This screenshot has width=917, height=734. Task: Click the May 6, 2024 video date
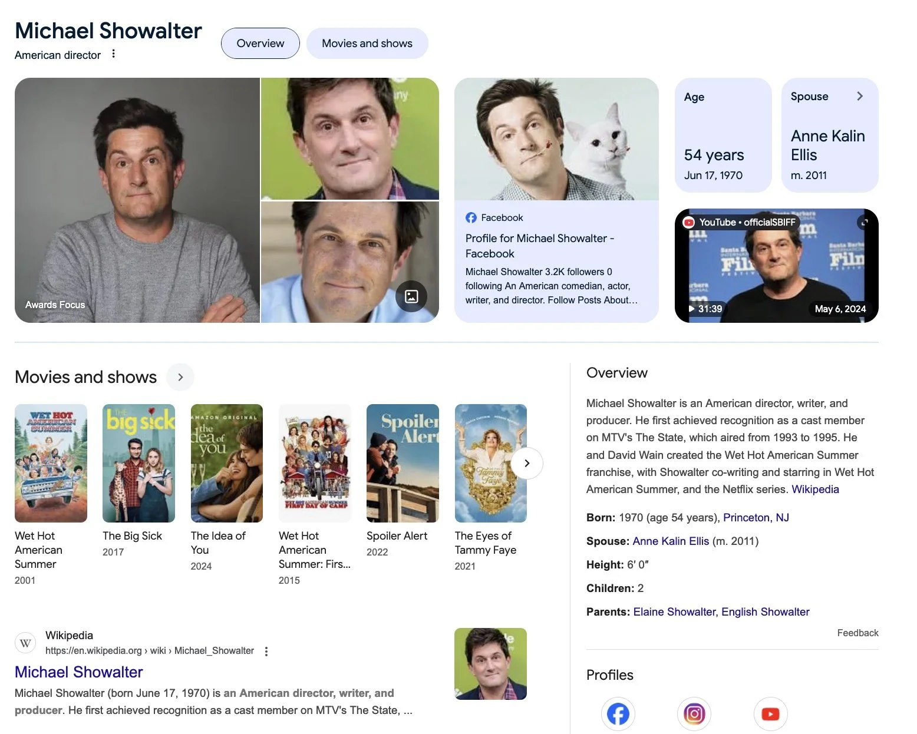[840, 309]
